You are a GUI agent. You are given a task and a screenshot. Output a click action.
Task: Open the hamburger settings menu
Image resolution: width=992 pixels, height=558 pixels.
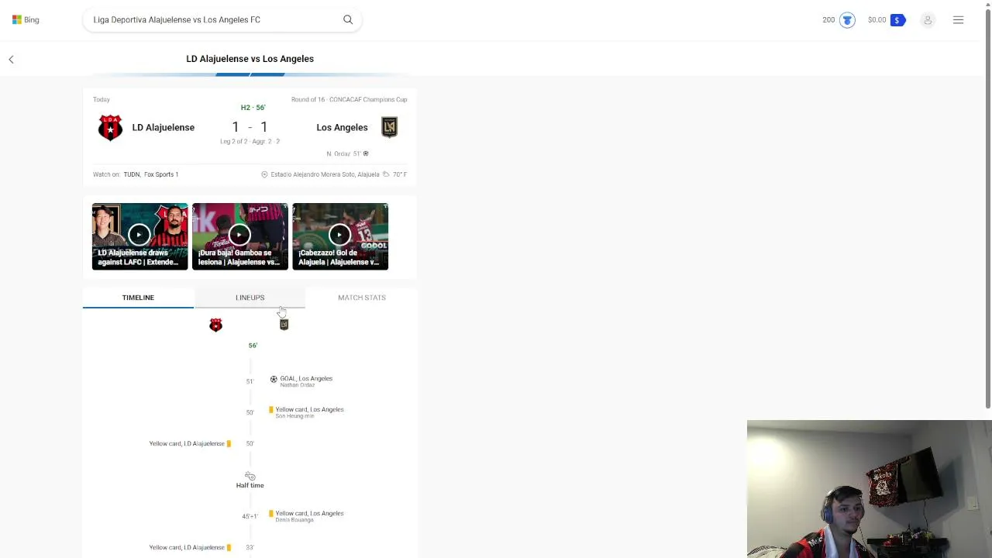pos(959,20)
